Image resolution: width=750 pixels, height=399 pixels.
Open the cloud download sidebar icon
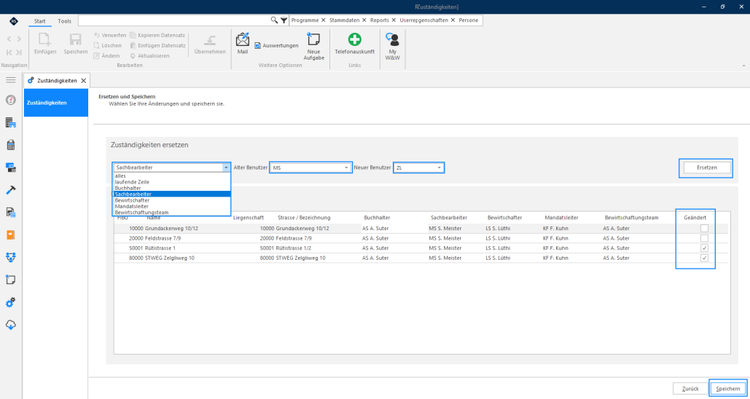[x=10, y=325]
